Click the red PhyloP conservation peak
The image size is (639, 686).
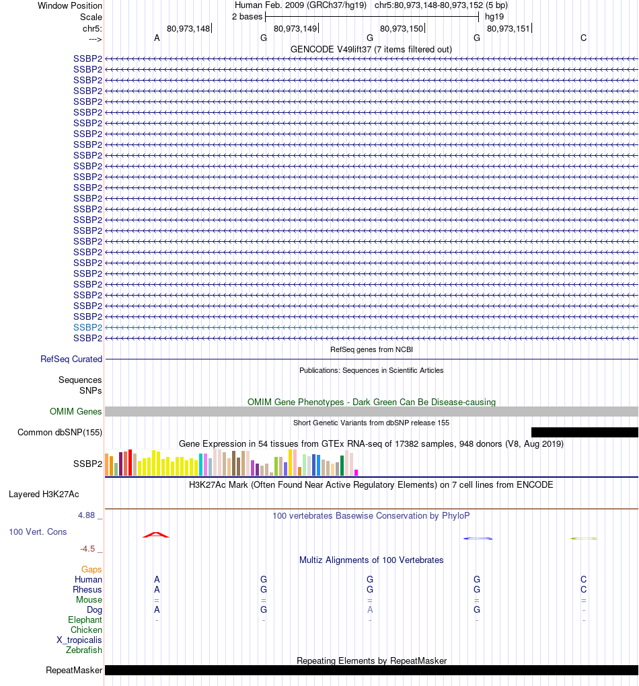click(156, 535)
